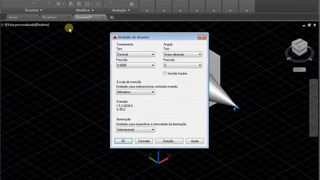This screenshot has height=180, width=320.
Task: Close the Desenho5* tab
Action: [x=102, y=17]
